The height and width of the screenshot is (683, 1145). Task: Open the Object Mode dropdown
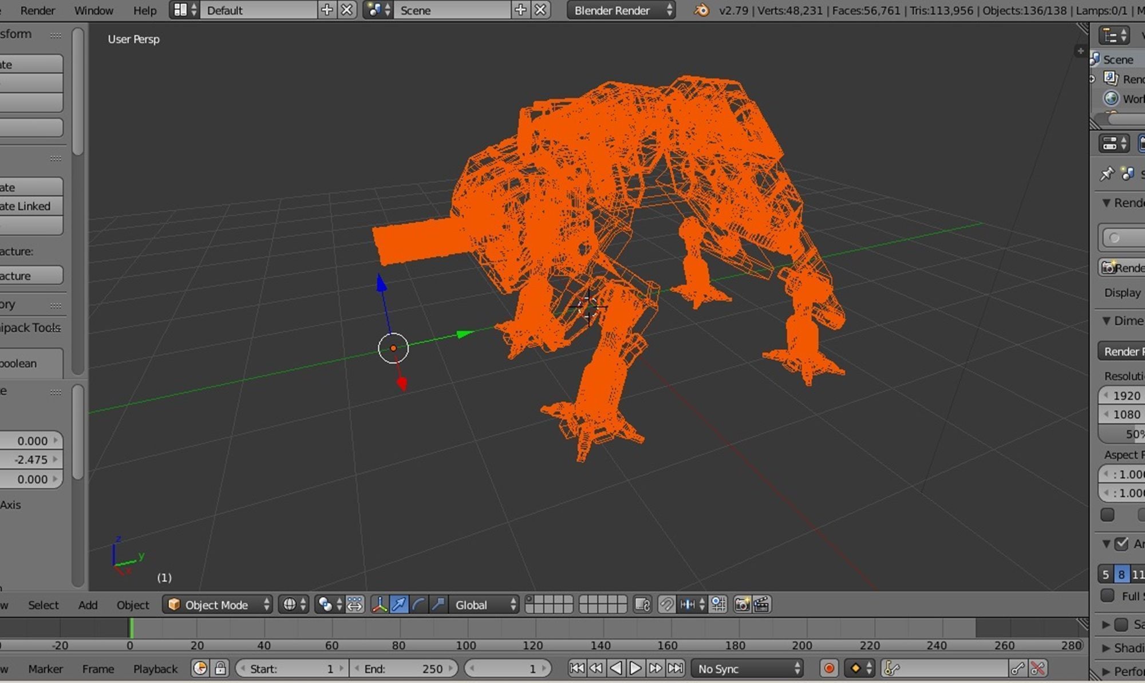[x=218, y=605]
